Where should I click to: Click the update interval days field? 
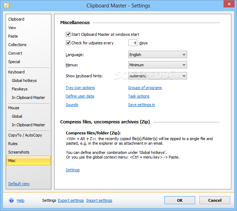pyautogui.click(x=132, y=43)
